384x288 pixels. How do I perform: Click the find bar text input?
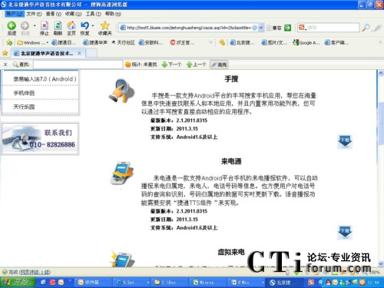(78, 65)
